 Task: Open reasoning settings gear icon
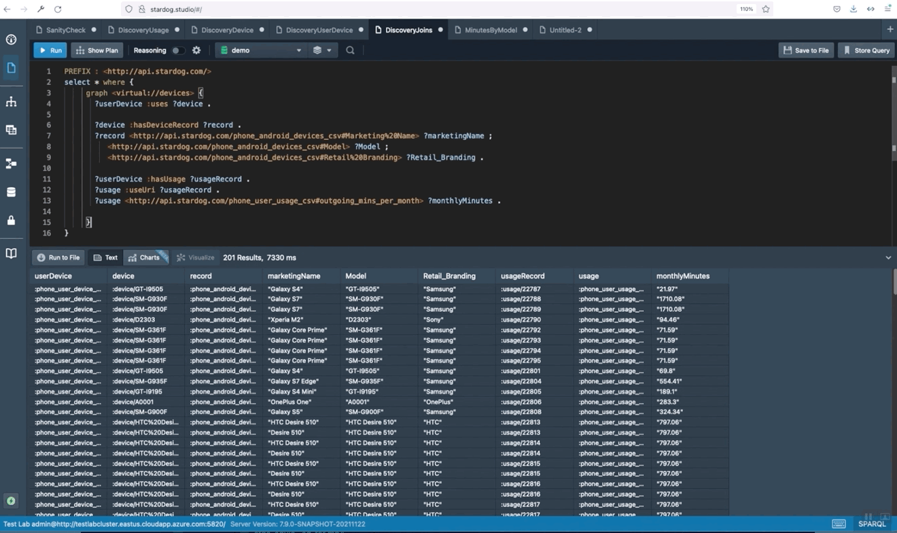pyautogui.click(x=196, y=50)
